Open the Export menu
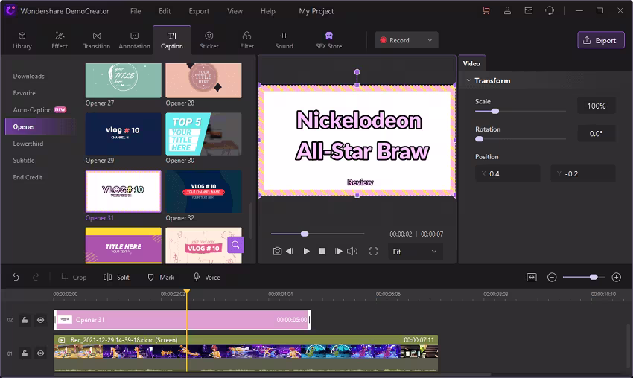Screen dimensions: 633x378 (x=199, y=11)
